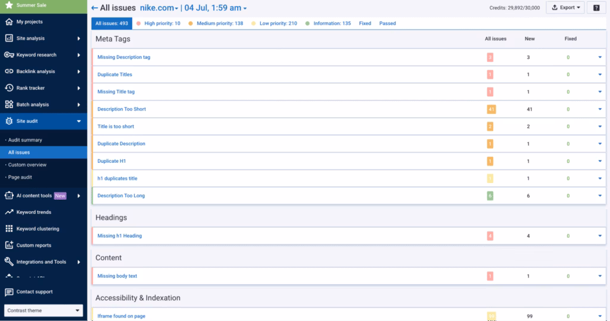This screenshot has height=321, width=610.
Task: Show the Passed issues filter
Action: coord(387,23)
